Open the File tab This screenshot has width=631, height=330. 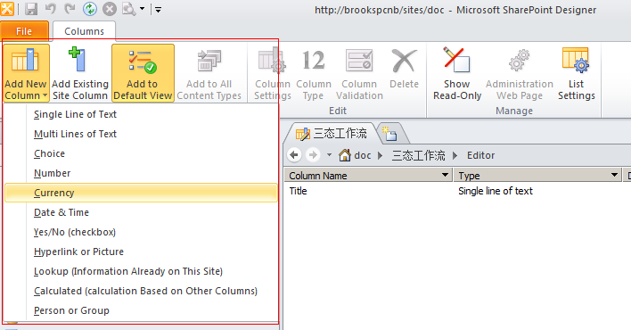tap(24, 31)
